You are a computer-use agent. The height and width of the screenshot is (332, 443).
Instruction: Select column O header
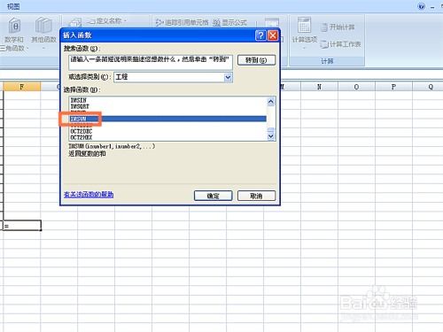click(x=356, y=87)
